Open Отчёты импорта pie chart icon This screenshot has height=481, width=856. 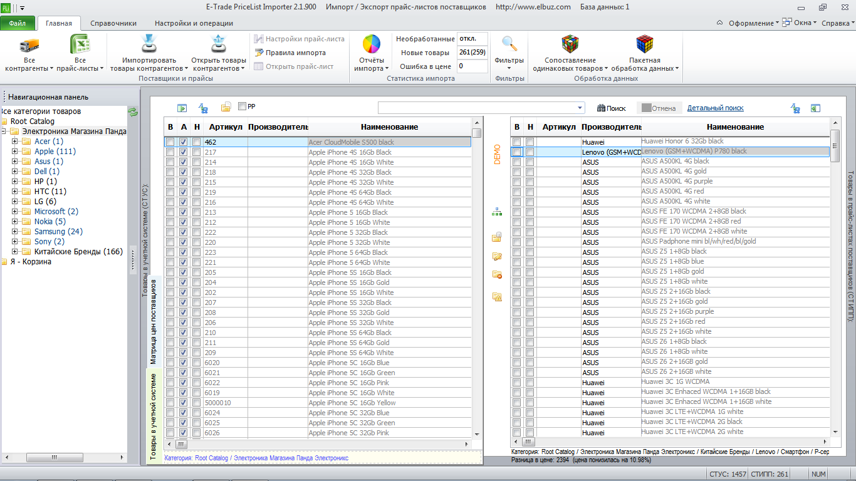click(372, 44)
